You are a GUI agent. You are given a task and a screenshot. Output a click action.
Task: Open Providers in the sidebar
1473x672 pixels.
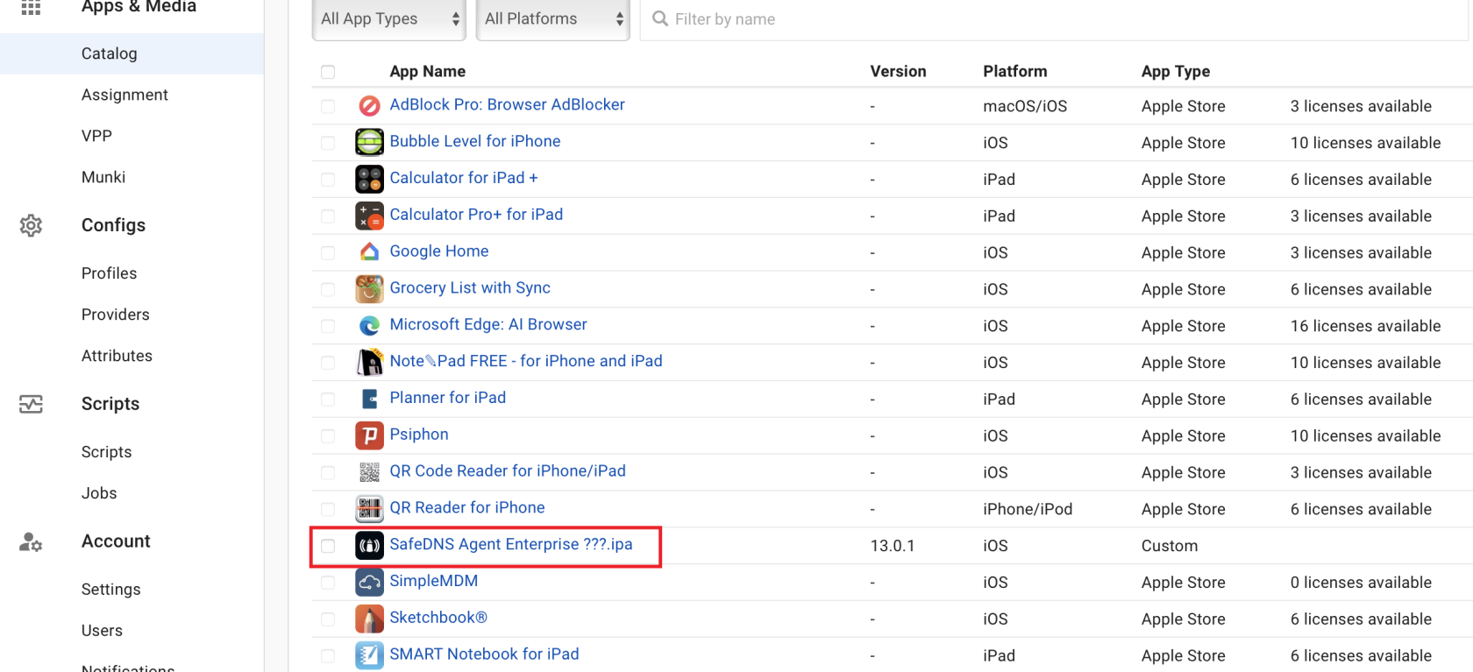[116, 315]
